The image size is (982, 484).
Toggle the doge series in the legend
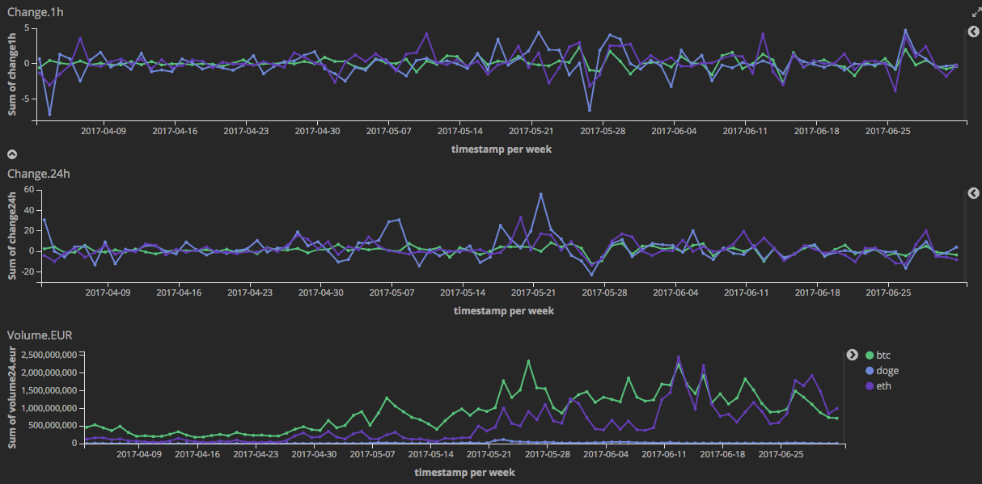pyautogui.click(x=887, y=371)
